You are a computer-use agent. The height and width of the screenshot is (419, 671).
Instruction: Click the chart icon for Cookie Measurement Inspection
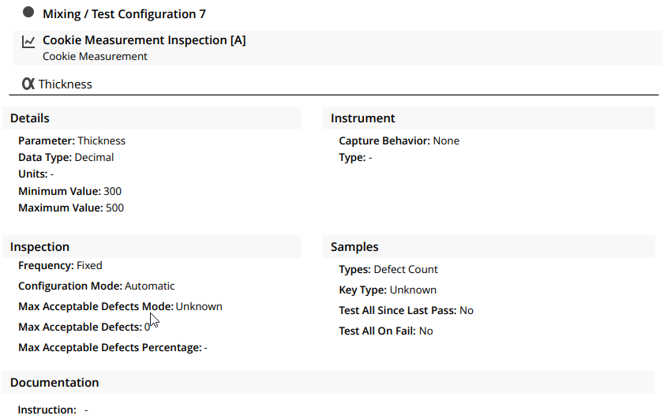28,42
